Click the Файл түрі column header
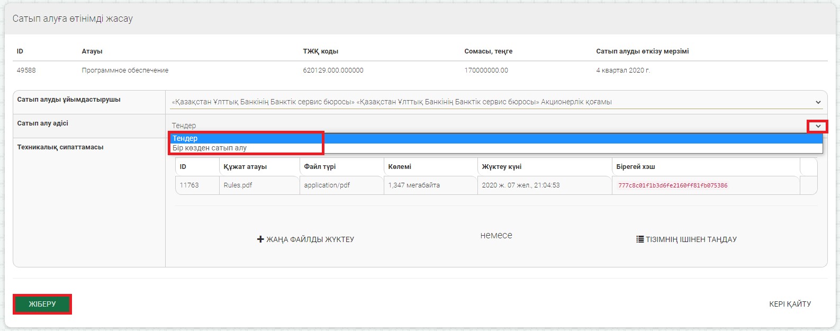This screenshot has height=331, width=840. 320,166
